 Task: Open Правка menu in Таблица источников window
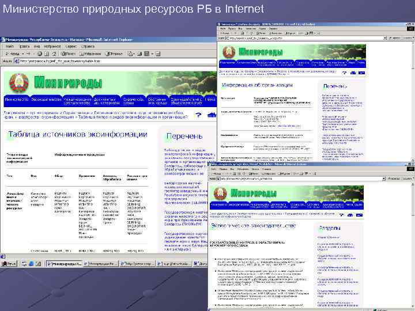(x=24, y=46)
